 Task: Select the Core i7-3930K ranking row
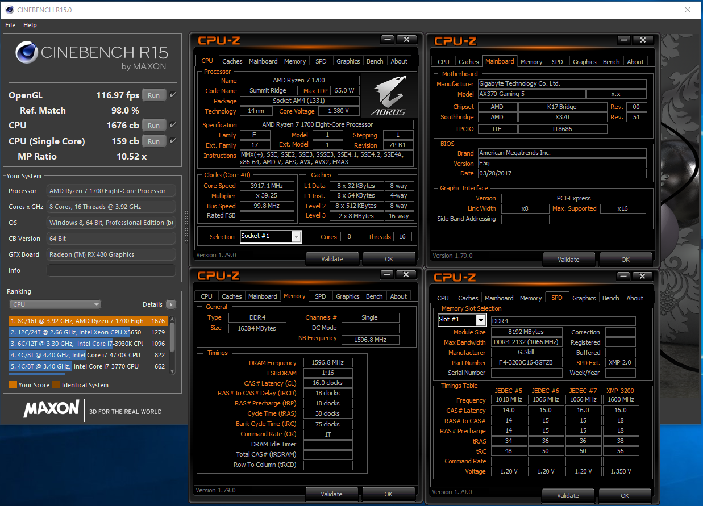pyautogui.click(x=88, y=344)
